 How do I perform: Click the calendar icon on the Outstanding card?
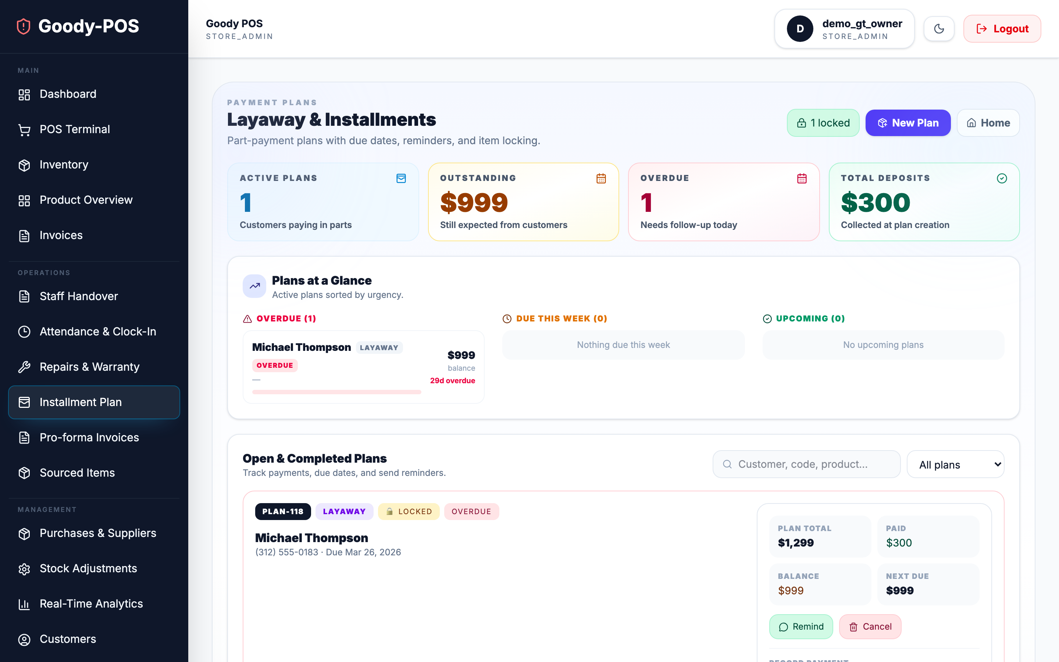[601, 178]
